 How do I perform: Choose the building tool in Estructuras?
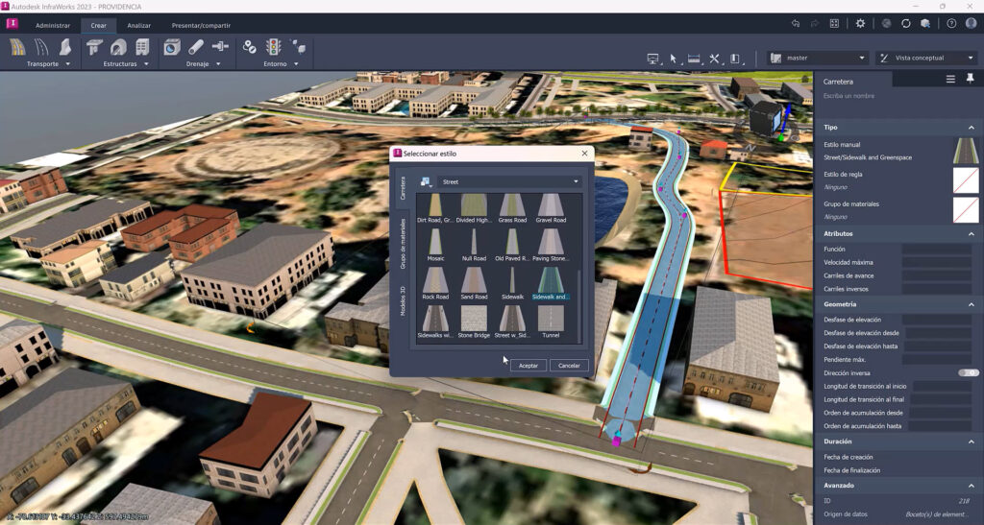pos(142,47)
